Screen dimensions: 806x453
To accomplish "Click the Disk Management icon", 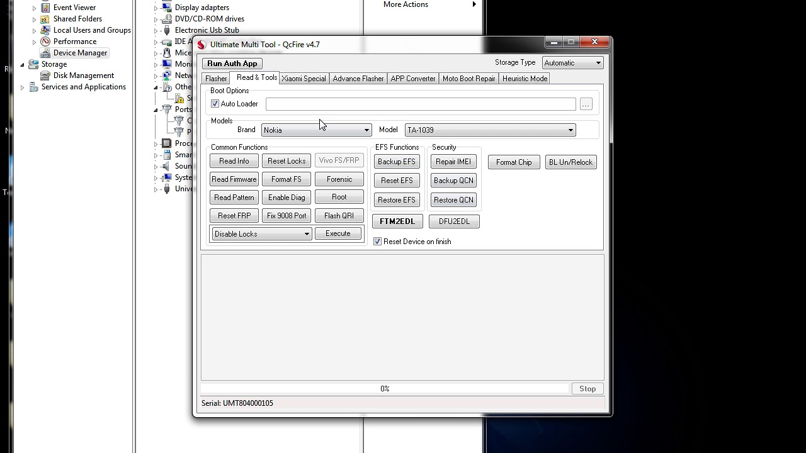I will (x=45, y=75).
